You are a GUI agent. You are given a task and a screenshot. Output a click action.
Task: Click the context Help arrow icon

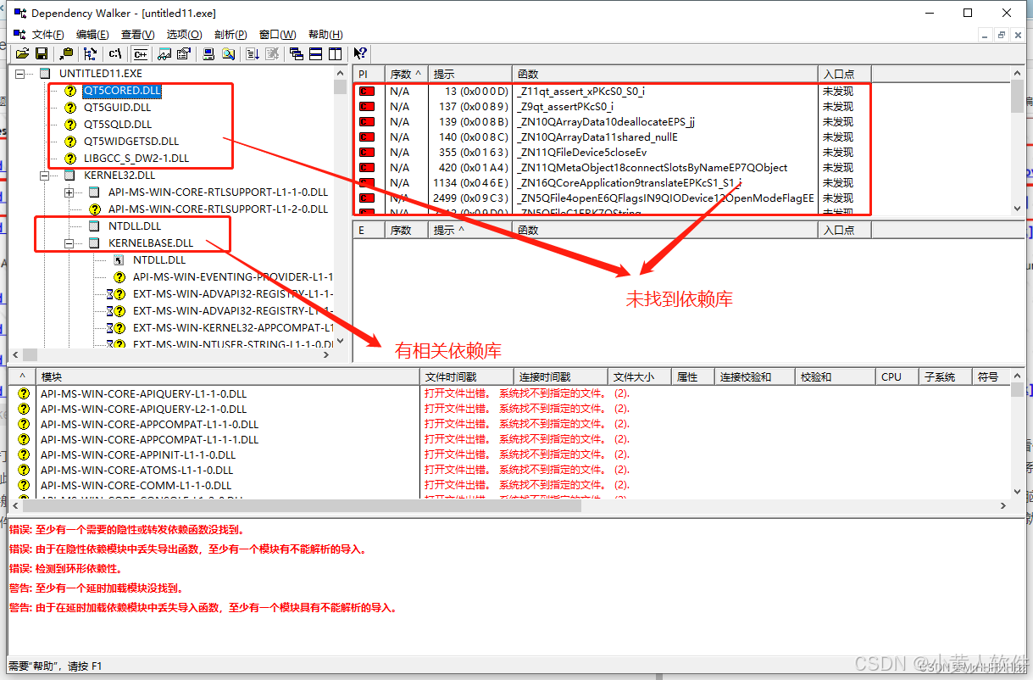pyautogui.click(x=361, y=53)
